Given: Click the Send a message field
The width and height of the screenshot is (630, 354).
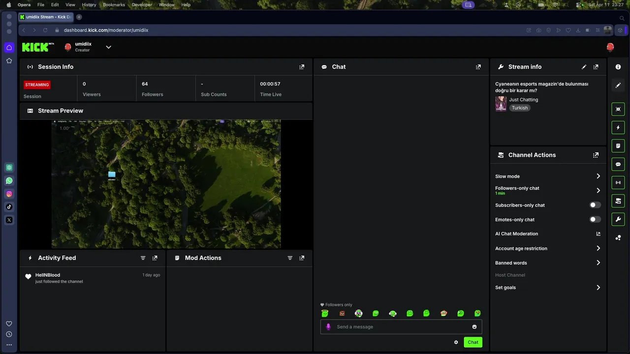Looking at the screenshot, I should click(x=401, y=327).
